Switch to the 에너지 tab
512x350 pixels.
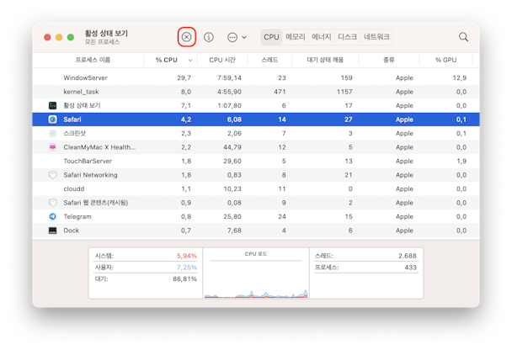[322, 37]
